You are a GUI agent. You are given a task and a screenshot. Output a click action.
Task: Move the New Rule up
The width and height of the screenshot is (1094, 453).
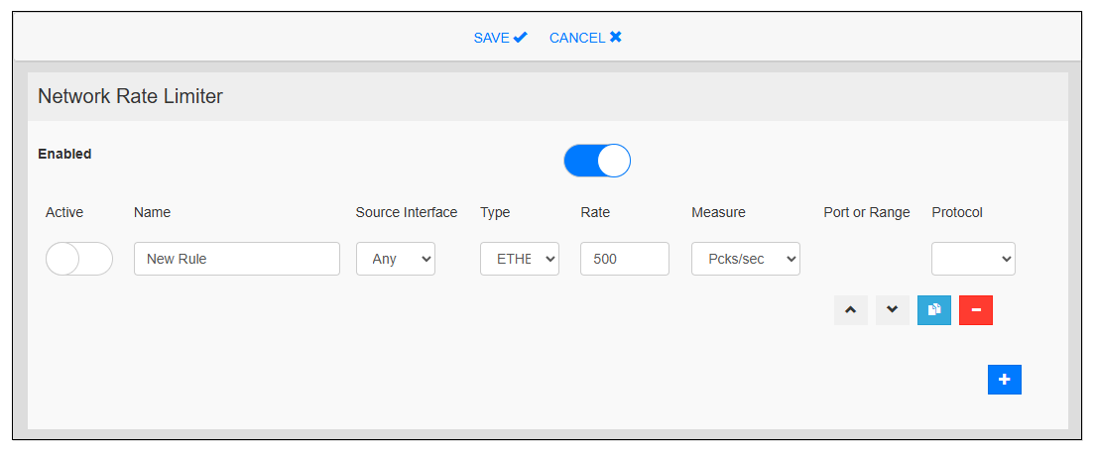(850, 310)
